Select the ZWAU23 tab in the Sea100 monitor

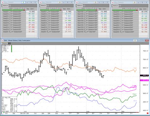[79, 6]
